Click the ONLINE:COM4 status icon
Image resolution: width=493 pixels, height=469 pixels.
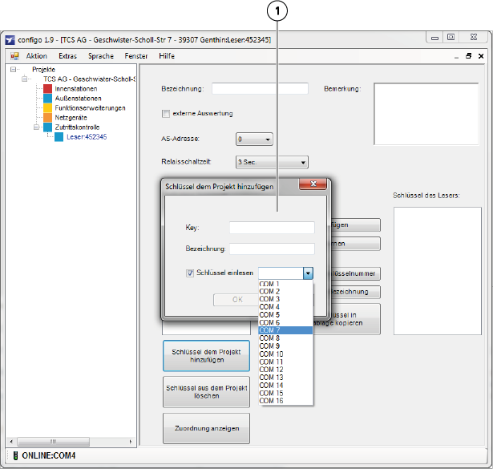14,457
